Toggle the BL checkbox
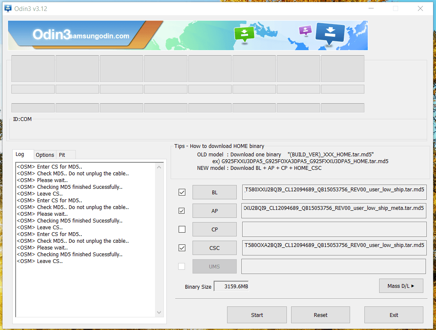This screenshot has height=330, width=436. 182,192
